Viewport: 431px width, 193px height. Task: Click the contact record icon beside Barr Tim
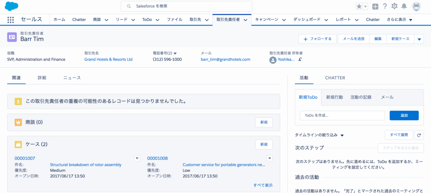[x=12, y=37]
